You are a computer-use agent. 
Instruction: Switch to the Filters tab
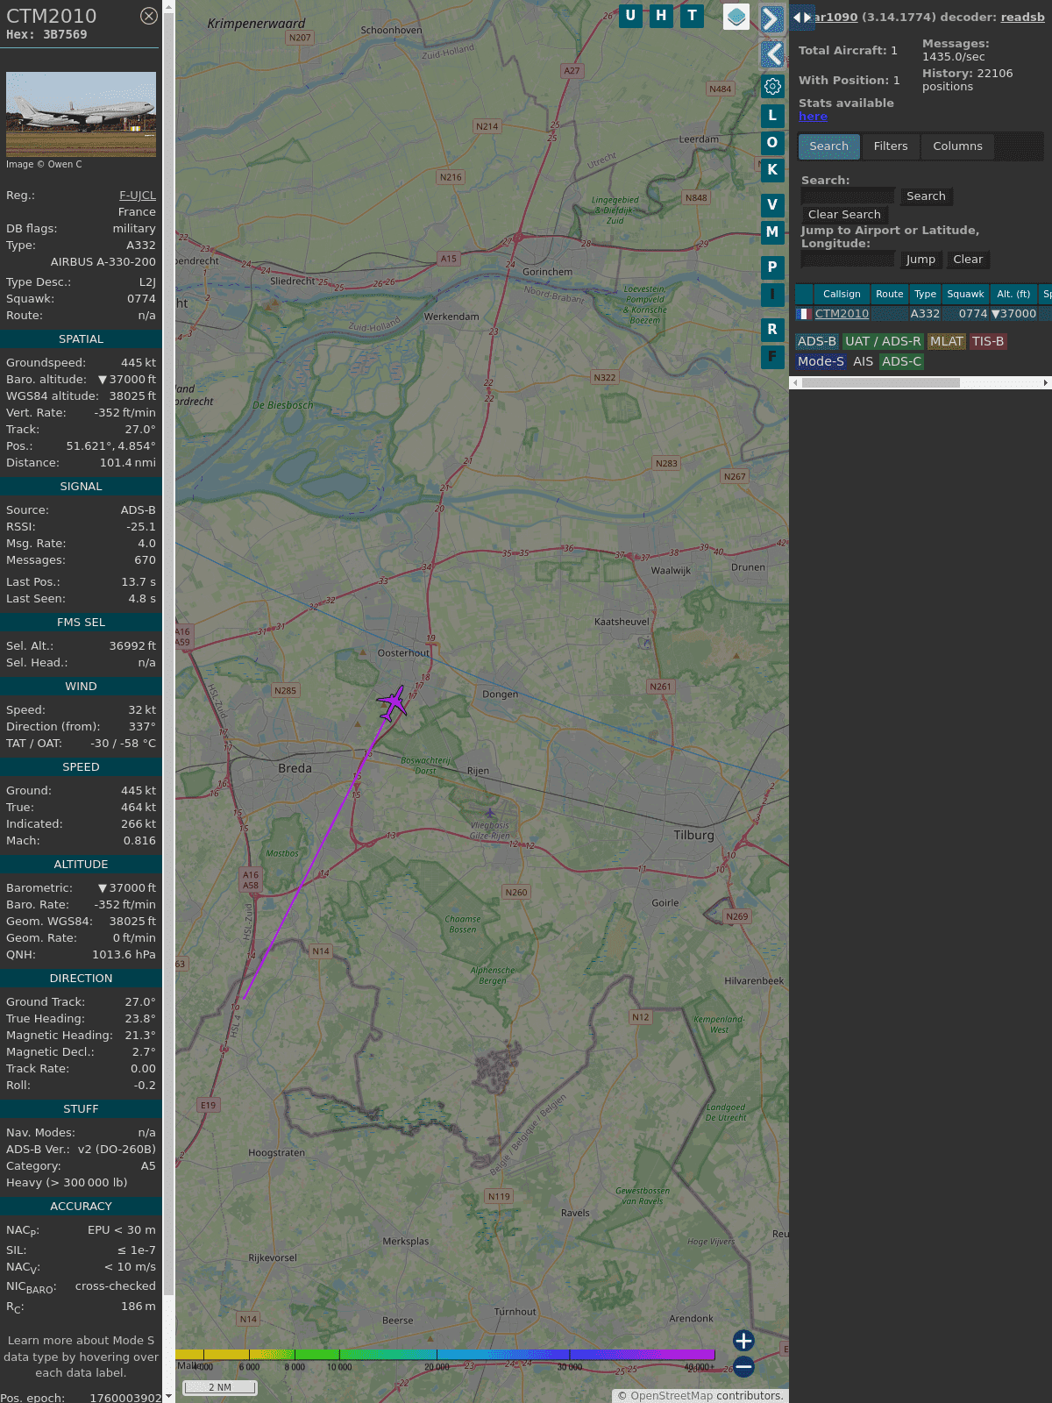[x=890, y=146]
